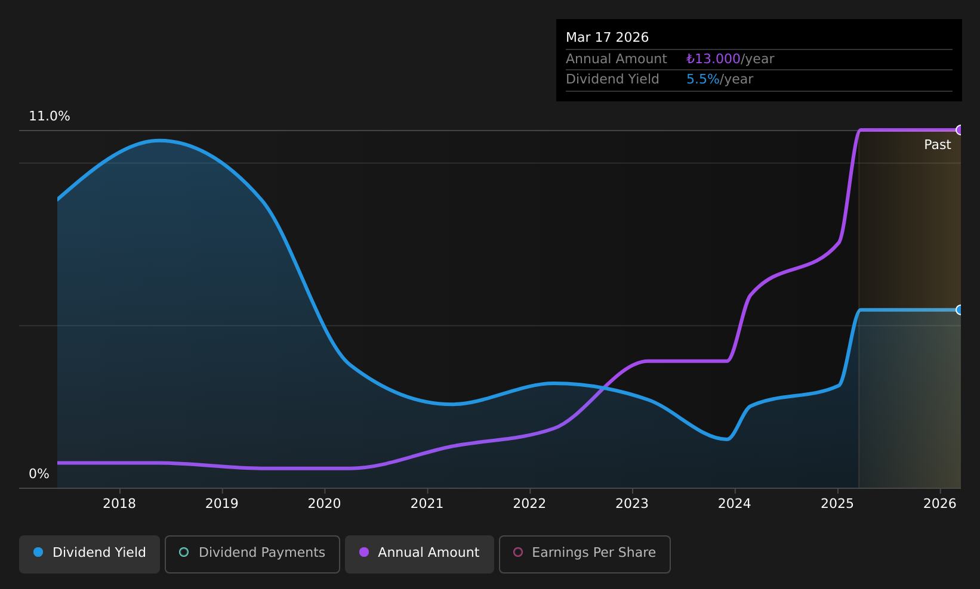This screenshot has width=980, height=589.
Task: Toggle the Annual Amount legend button
Action: [420, 554]
